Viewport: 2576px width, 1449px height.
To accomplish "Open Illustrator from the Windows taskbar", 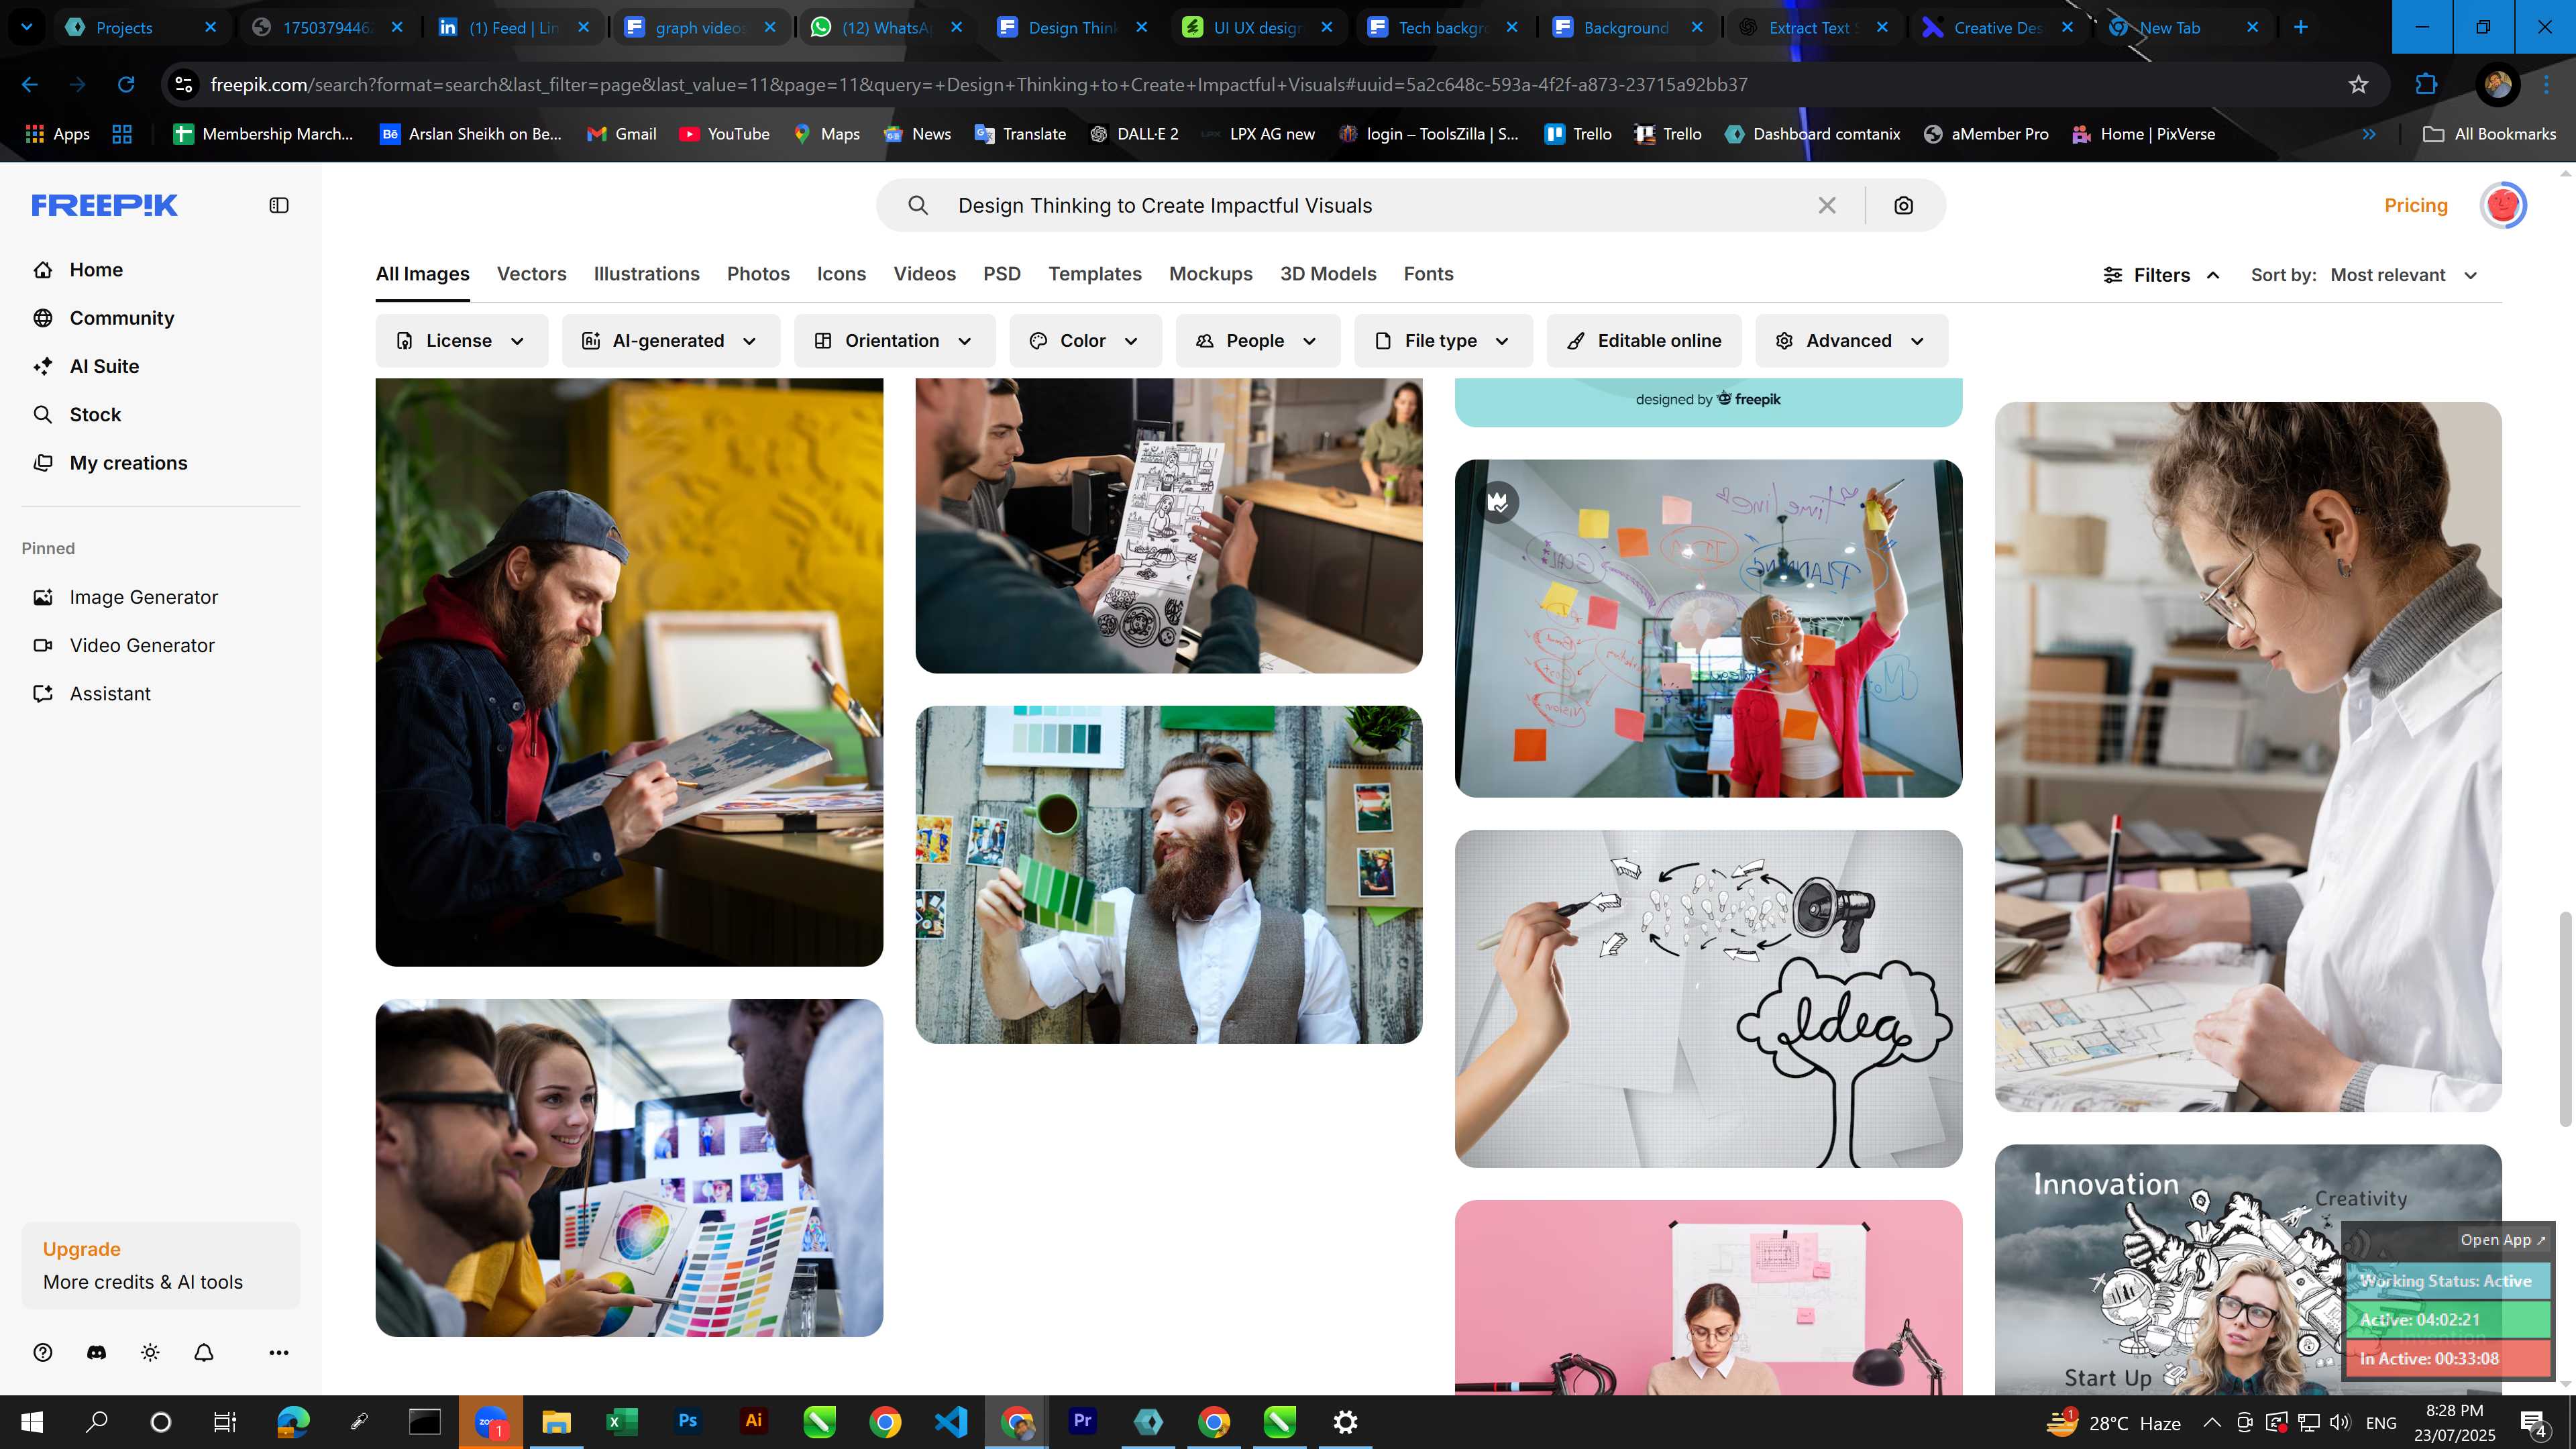I will point(753,1421).
